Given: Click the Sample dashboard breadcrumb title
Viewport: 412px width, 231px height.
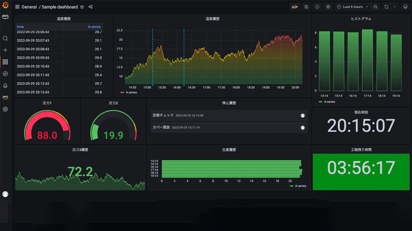Looking at the screenshot, I should tap(60, 7).
